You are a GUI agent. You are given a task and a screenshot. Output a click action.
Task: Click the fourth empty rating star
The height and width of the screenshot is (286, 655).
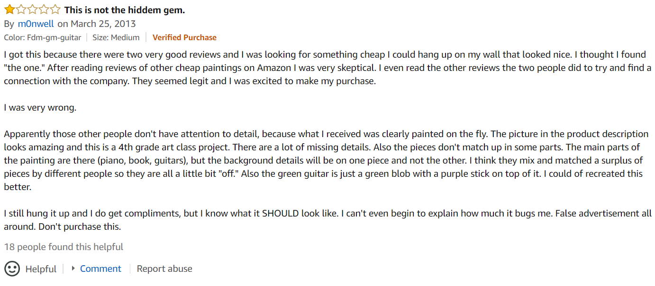(44, 9)
